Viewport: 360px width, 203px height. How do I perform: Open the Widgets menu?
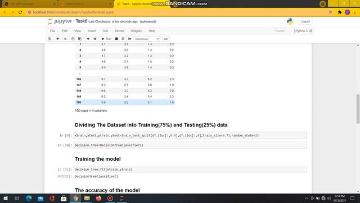click(136, 31)
